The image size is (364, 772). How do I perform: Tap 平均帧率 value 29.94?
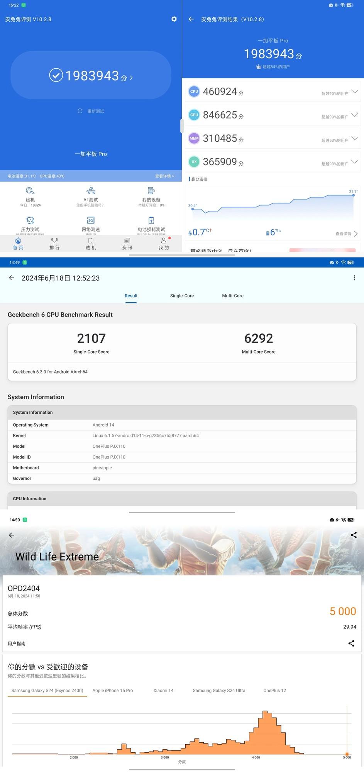point(350,627)
